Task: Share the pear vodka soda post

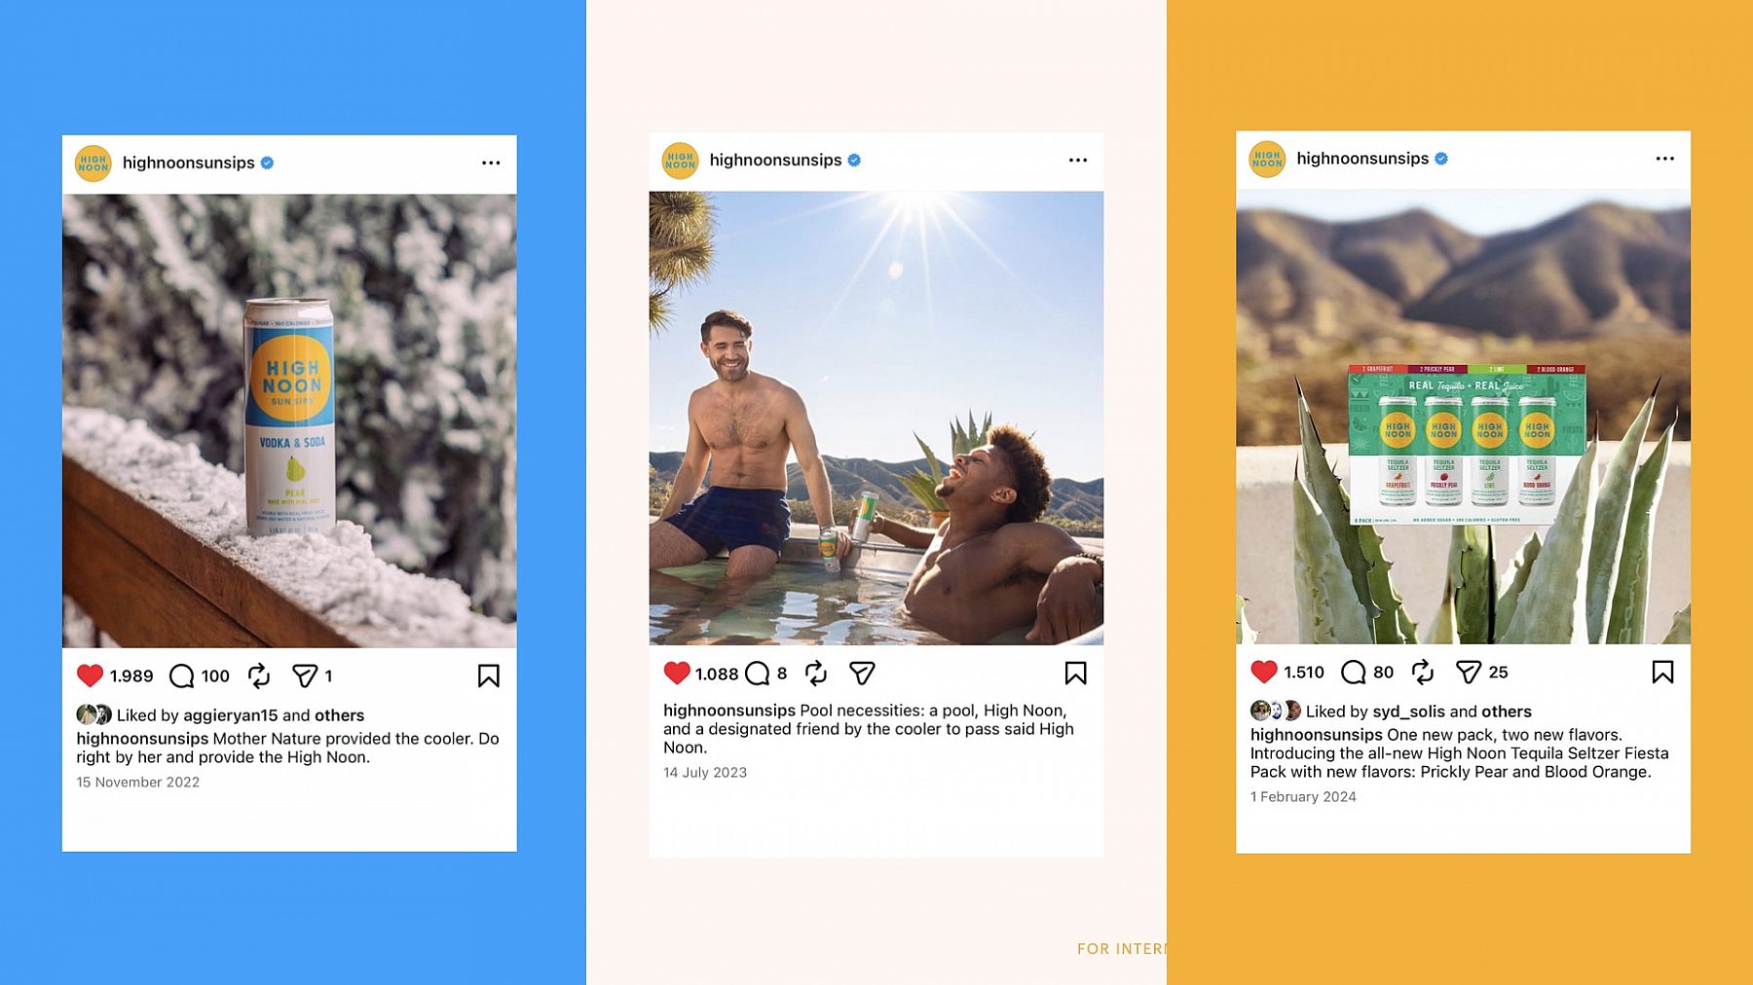Action: (305, 675)
